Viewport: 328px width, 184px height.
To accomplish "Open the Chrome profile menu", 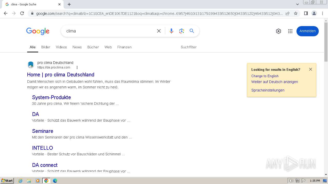I will tap(314, 13).
